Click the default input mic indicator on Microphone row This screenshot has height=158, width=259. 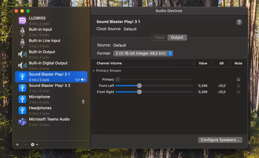tap(83, 101)
